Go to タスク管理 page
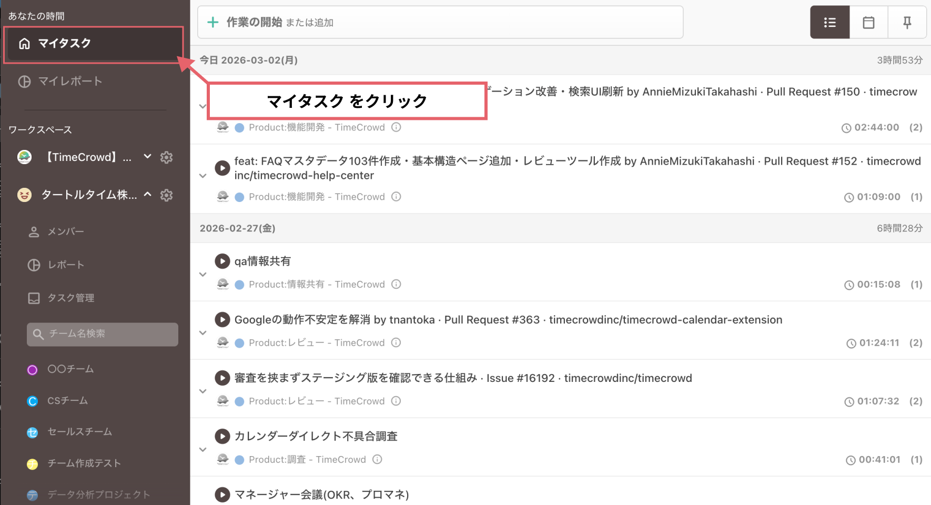Viewport: 931px width, 505px height. click(70, 298)
